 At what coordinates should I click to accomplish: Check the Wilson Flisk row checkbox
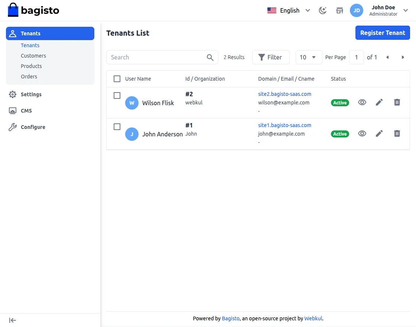click(117, 95)
